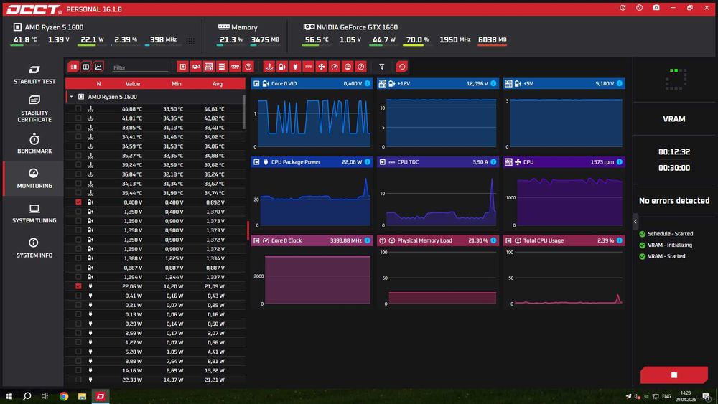The image size is (718, 404).
Task: Open the System Info section
Action: [x=34, y=248]
